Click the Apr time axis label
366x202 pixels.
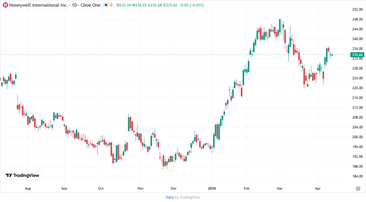[x=318, y=189]
